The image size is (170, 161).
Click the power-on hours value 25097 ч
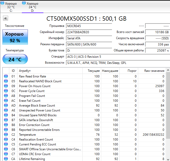158,51
